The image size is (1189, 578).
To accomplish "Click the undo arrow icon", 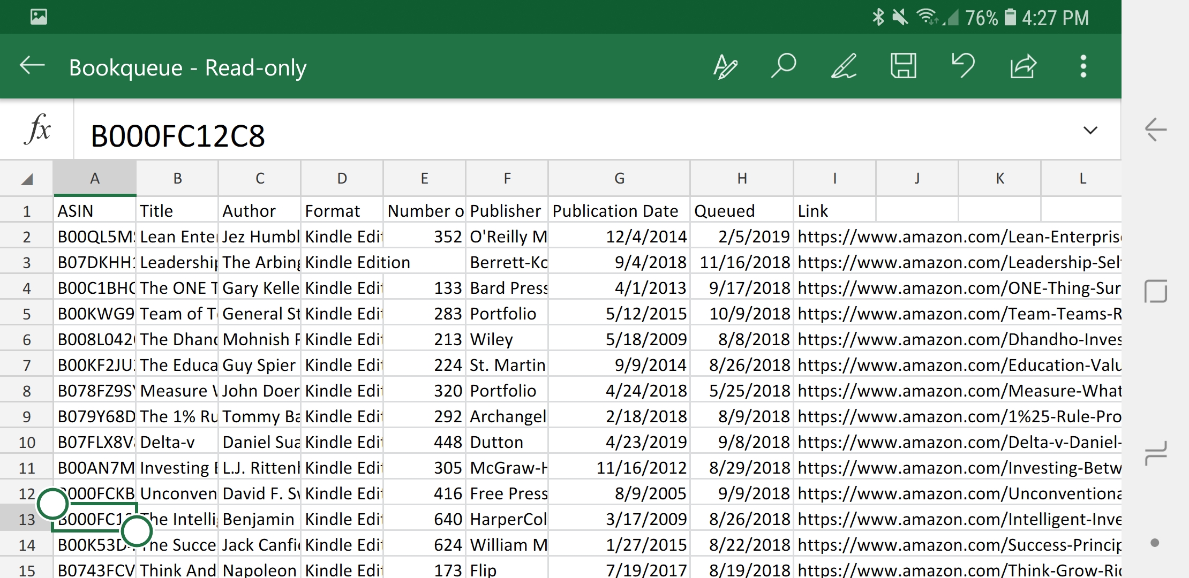I will tap(963, 66).
